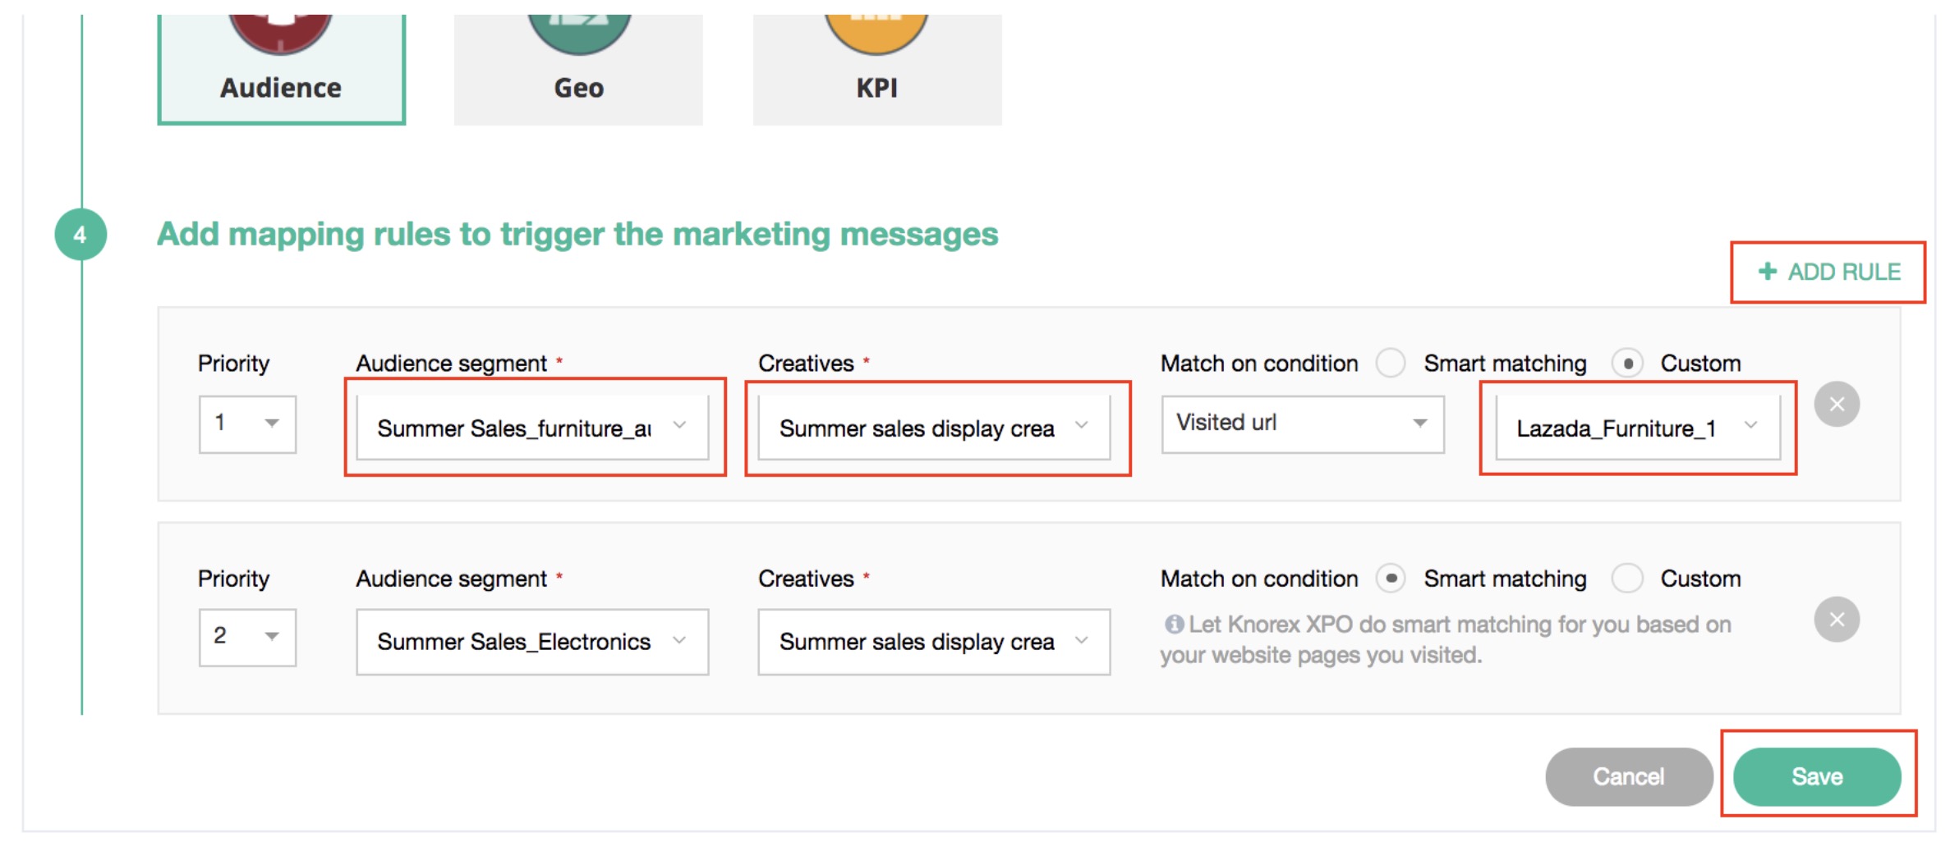Image resolution: width=1950 pixels, height=842 pixels.
Task: Open Priority 1 dropdown
Action: (x=247, y=423)
